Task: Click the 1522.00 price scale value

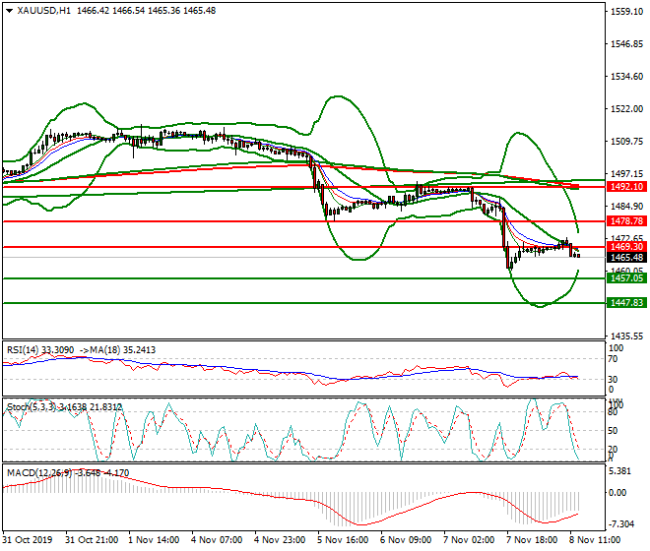Action: coord(626,109)
